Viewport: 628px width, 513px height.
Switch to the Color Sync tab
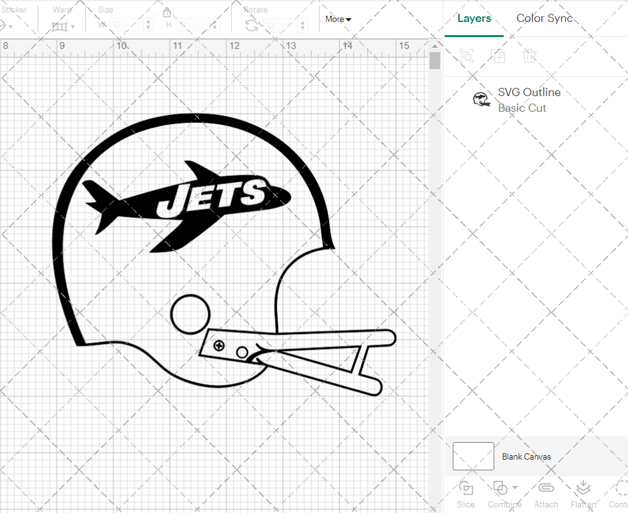coord(544,18)
